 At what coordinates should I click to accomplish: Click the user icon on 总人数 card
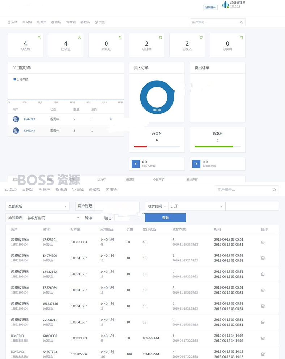[x=39, y=37]
